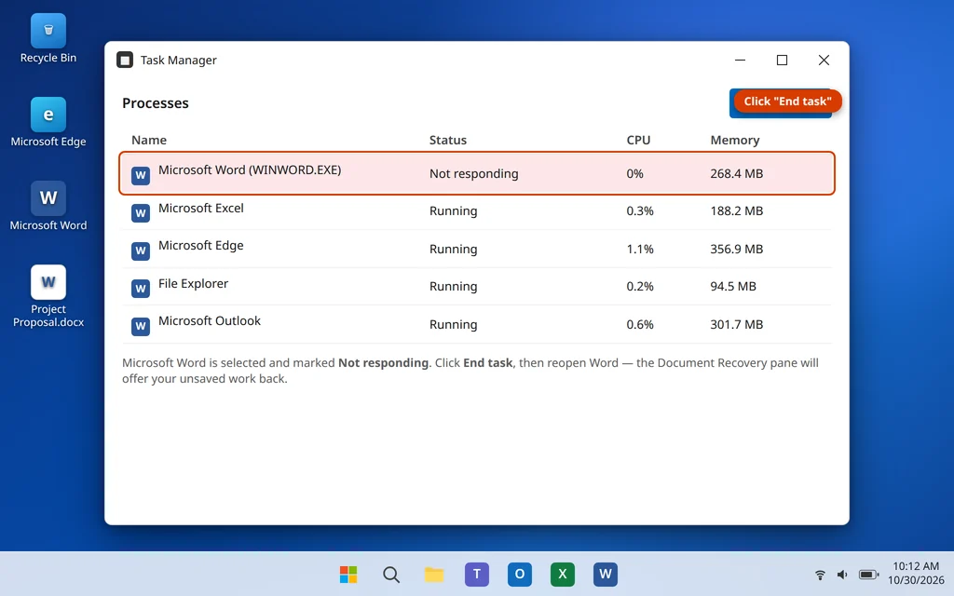Click the 1.1% CPU value for Edge
The image size is (954, 596).
[640, 250]
